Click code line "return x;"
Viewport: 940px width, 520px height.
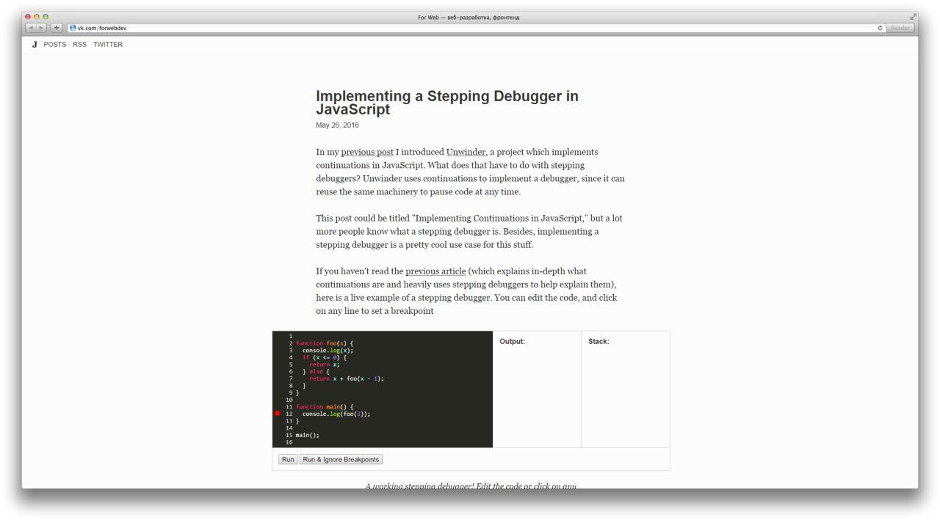(325, 365)
